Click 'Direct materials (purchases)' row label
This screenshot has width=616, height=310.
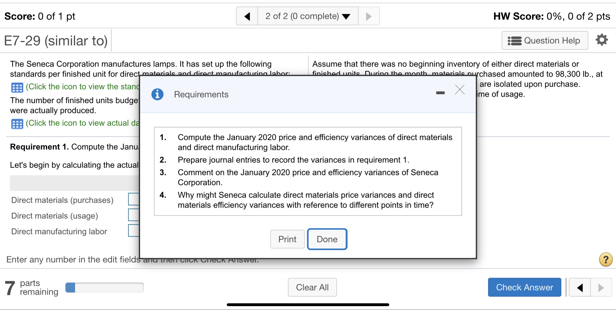(x=62, y=200)
